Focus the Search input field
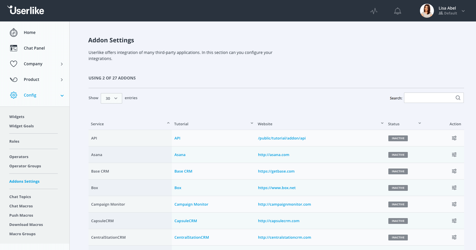The width and height of the screenshot is (476, 250). 434,98
